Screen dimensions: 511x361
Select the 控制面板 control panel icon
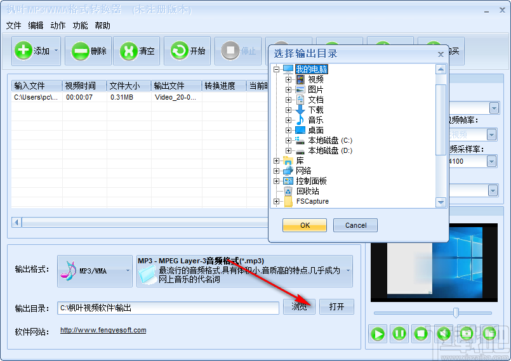click(288, 181)
